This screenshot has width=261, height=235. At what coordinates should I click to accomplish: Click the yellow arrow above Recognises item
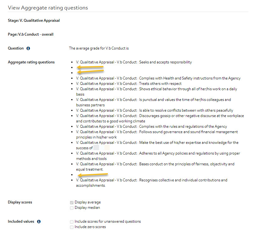point(93,175)
